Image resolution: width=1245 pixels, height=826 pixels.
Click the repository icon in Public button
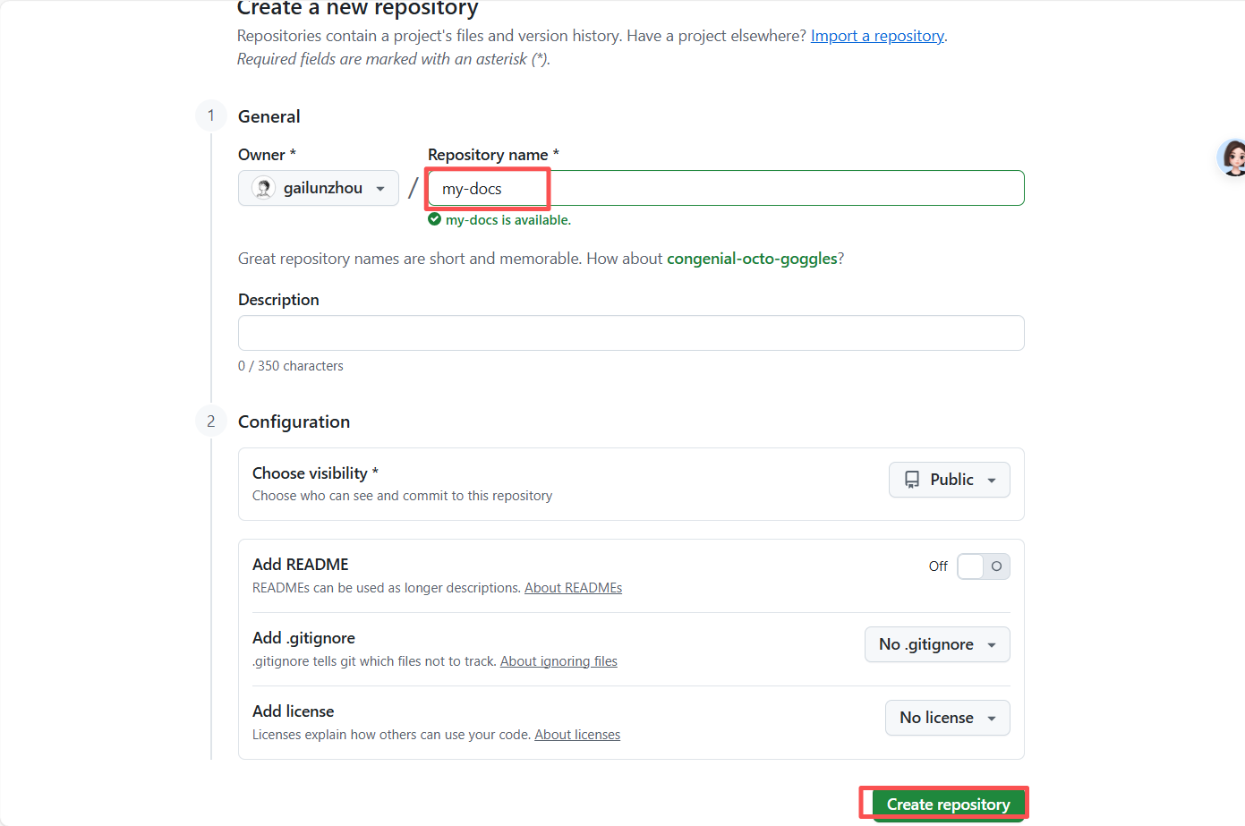pos(912,480)
